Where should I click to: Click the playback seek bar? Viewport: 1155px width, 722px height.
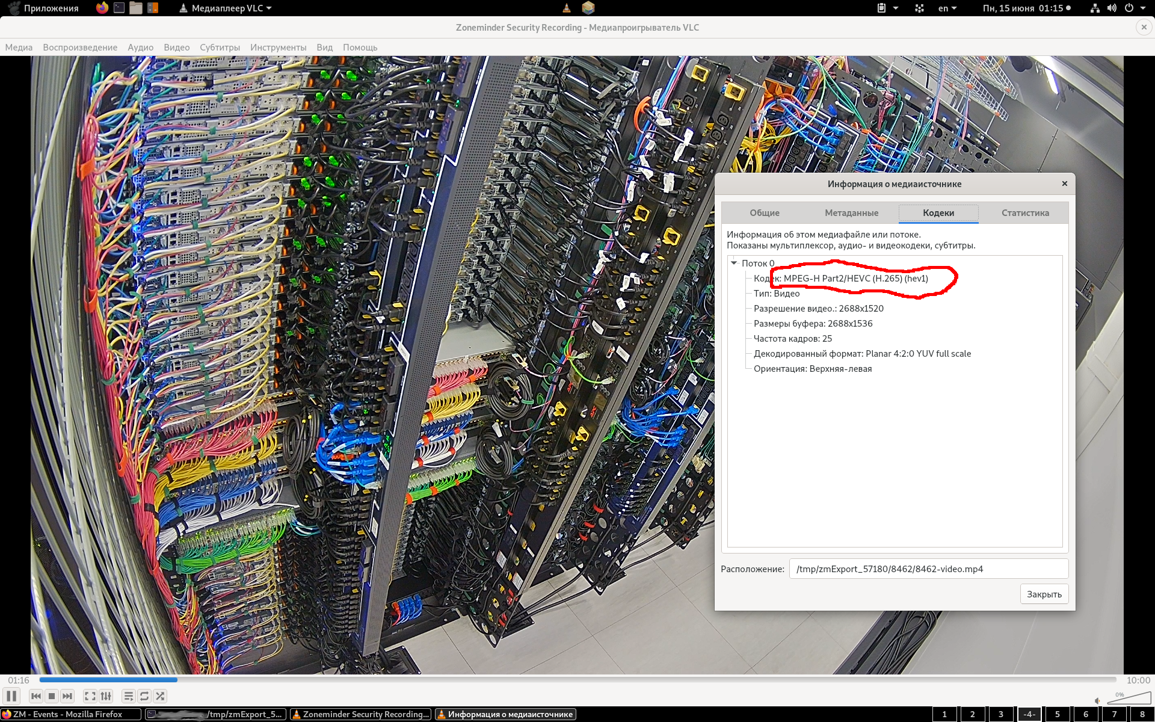[577, 680]
